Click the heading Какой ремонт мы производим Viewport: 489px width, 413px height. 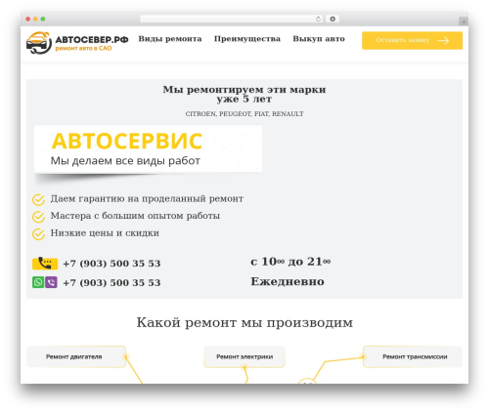(x=244, y=322)
